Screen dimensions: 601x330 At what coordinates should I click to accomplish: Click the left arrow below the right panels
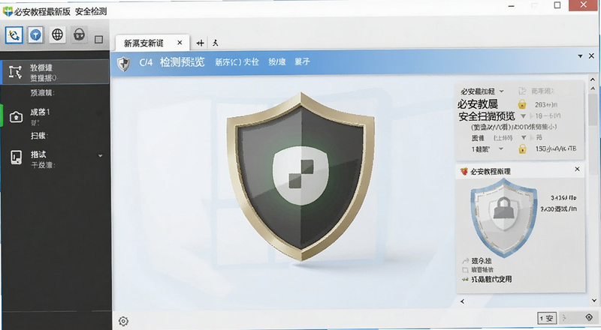tap(462, 301)
